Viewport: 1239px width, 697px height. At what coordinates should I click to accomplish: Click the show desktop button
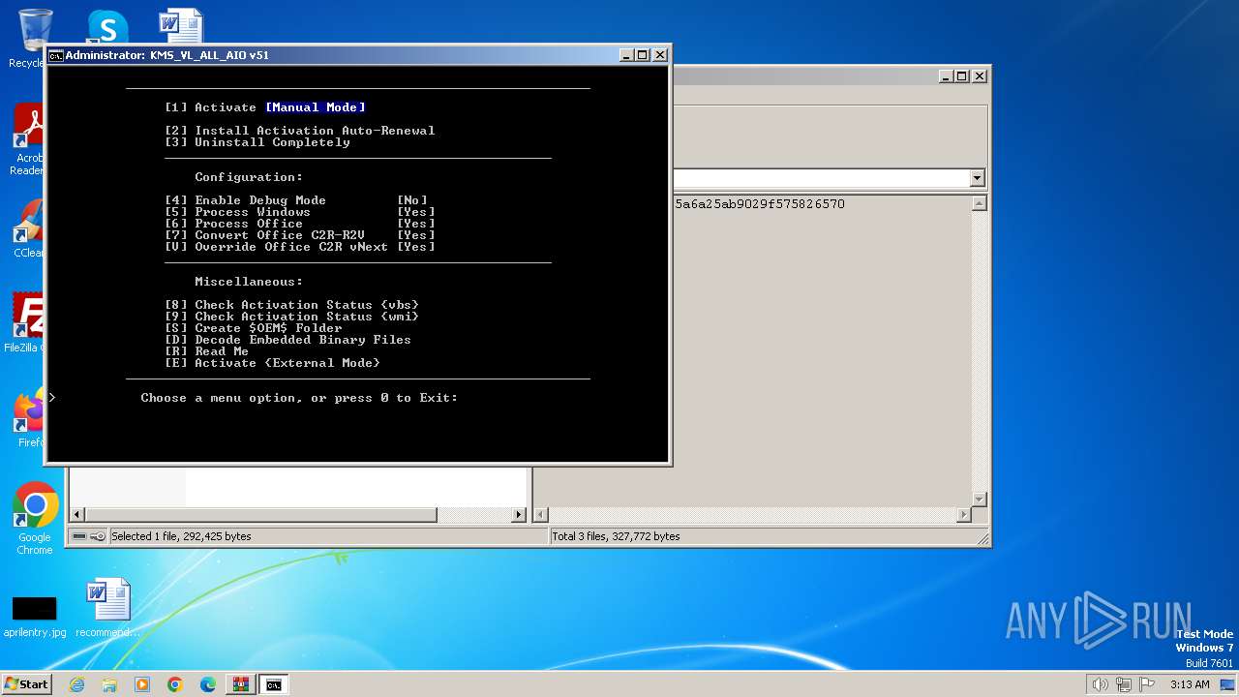(x=1228, y=684)
